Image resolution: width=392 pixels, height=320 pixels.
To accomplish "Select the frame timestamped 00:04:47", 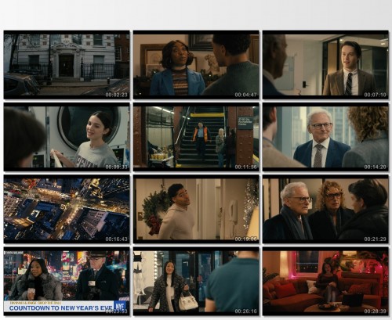I will [x=196, y=65].
